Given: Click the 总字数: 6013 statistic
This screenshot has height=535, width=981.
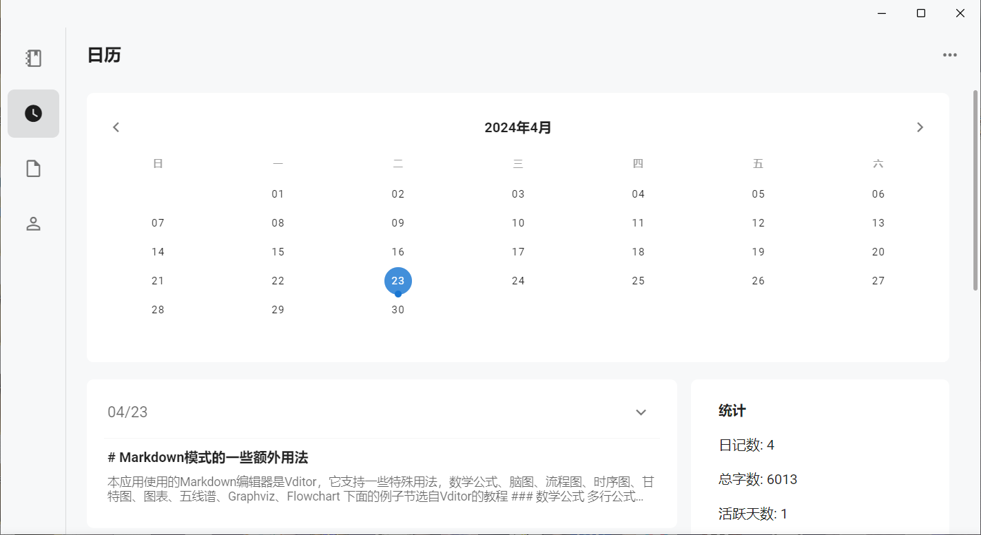Looking at the screenshot, I should (758, 479).
